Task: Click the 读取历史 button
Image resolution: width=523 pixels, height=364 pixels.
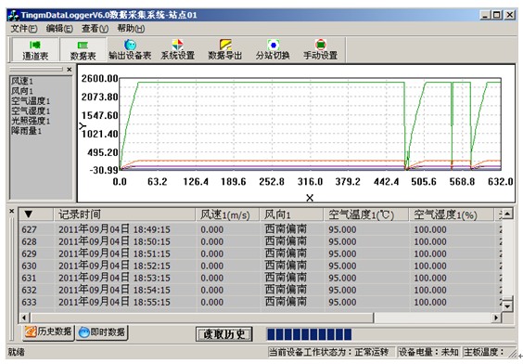Action: tap(223, 334)
